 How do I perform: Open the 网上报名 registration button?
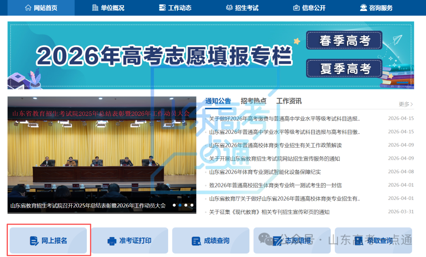(x=48, y=240)
